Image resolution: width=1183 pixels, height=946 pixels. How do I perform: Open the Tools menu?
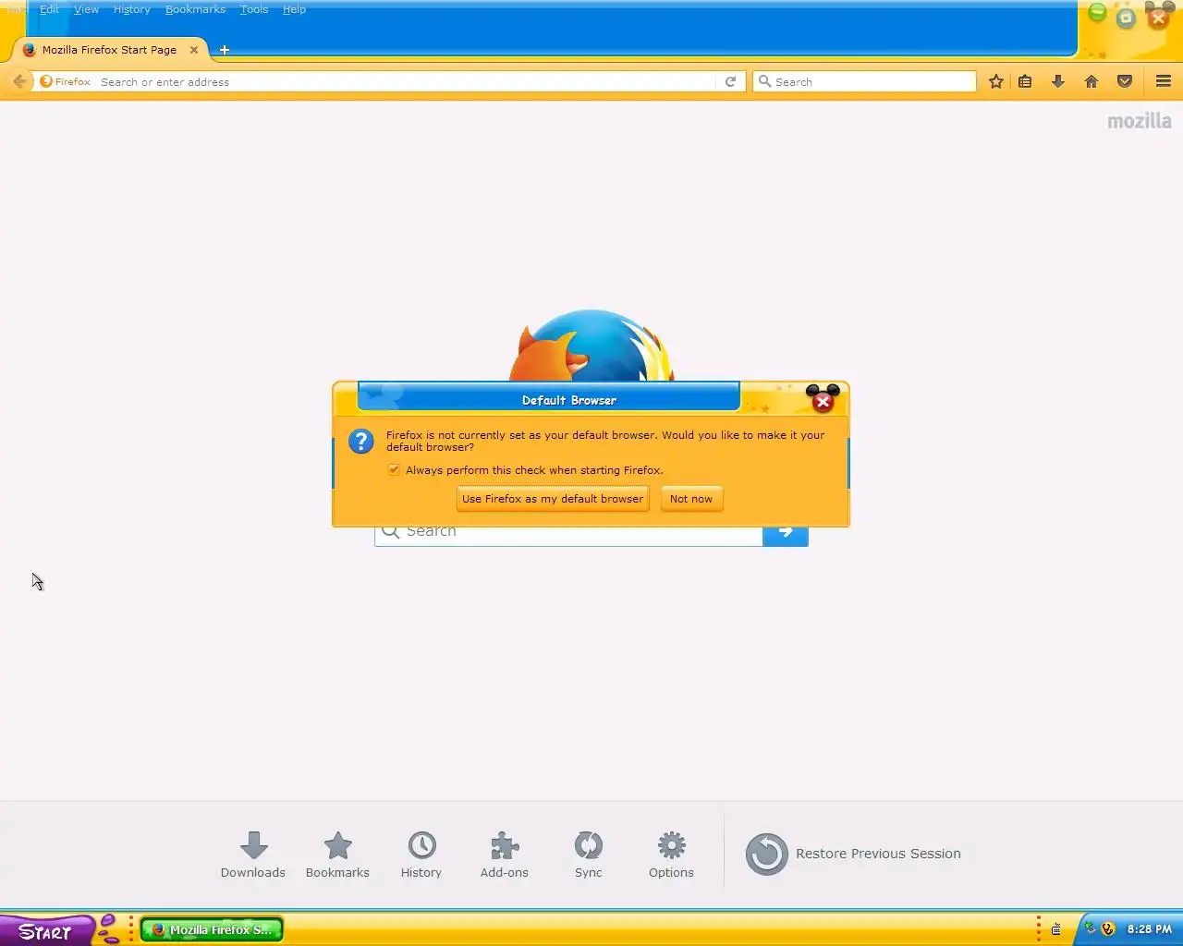click(254, 9)
